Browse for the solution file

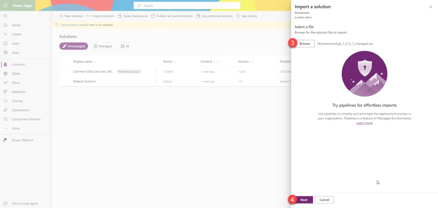pyautogui.click(x=305, y=44)
